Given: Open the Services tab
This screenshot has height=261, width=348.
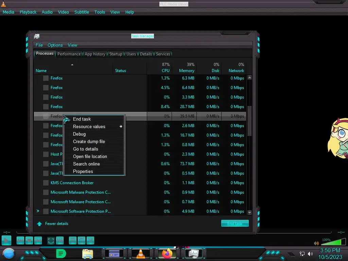Looking at the screenshot, I should pyautogui.click(x=163, y=54).
